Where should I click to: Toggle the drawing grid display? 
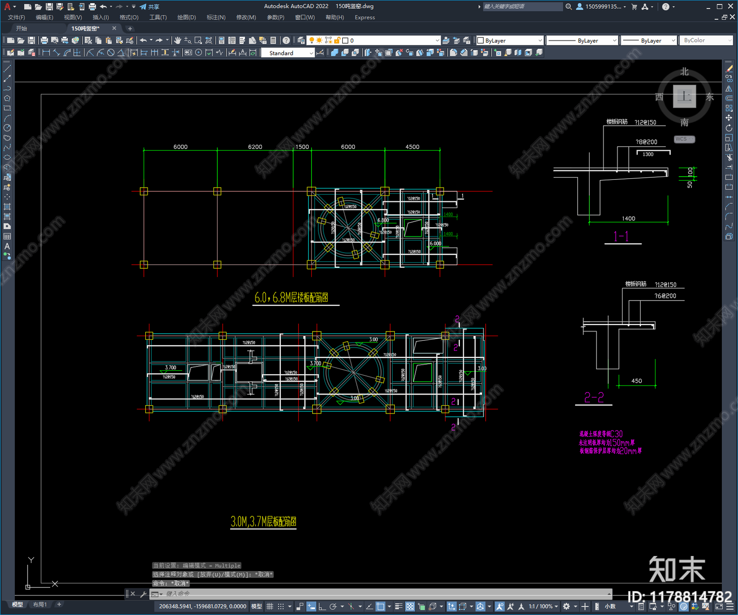270,607
